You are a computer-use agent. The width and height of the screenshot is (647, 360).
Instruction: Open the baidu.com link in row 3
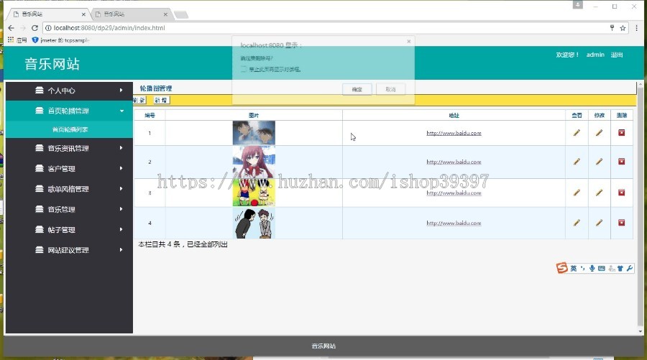[454, 193]
